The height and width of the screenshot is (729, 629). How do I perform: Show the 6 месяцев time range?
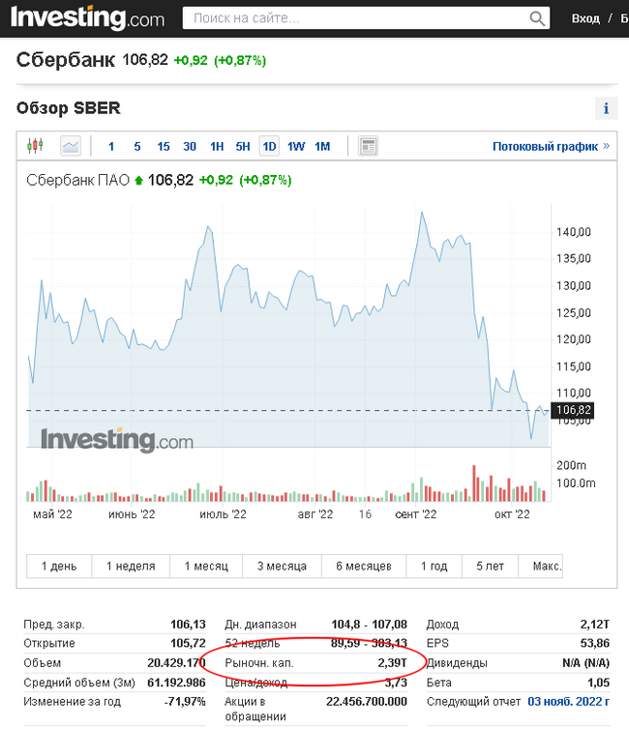pyautogui.click(x=364, y=566)
